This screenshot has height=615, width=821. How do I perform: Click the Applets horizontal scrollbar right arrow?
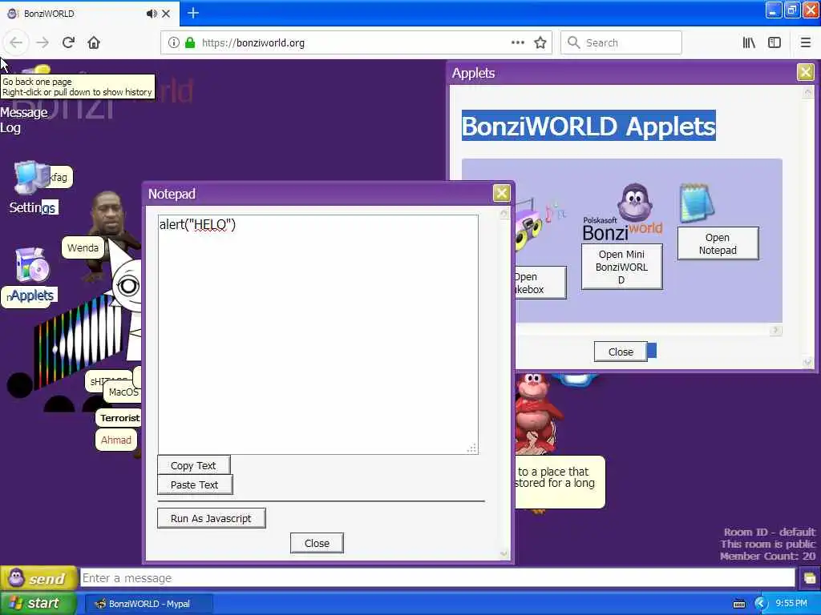[776, 330]
